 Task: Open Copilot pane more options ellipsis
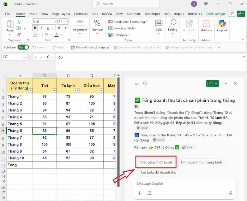point(225,83)
